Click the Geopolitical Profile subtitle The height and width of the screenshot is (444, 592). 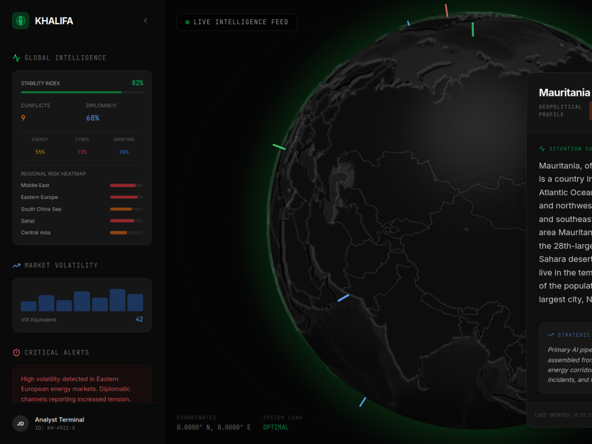(560, 111)
